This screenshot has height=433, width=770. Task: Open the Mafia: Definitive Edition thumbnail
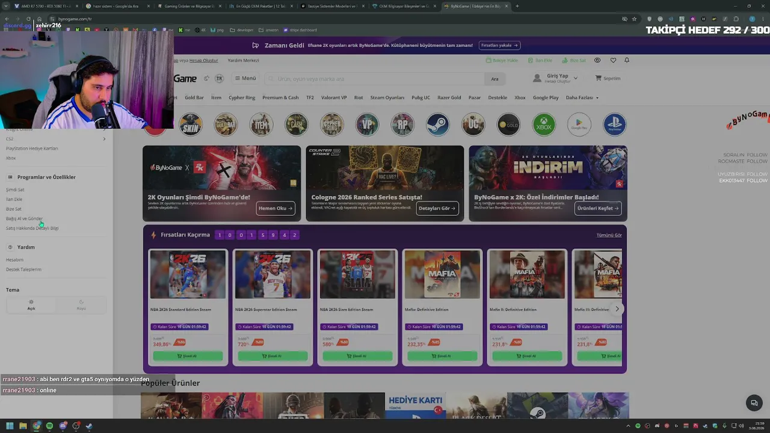(442, 275)
